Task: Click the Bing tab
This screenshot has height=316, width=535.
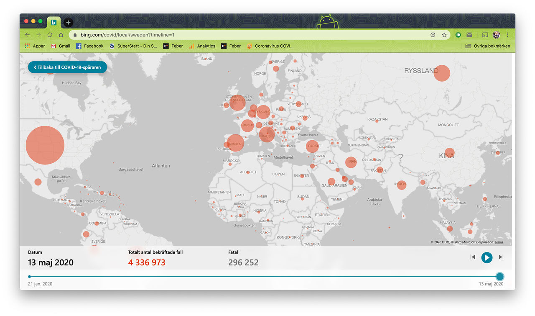Action: pos(53,23)
